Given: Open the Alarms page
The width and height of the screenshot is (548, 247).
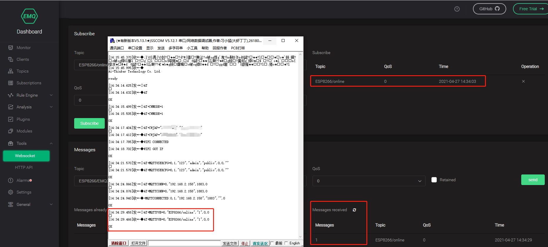Looking at the screenshot, I should point(23,180).
